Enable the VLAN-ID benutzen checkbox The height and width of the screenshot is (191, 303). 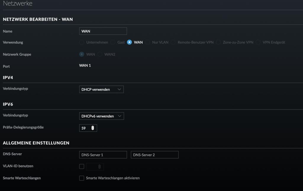tap(82, 167)
